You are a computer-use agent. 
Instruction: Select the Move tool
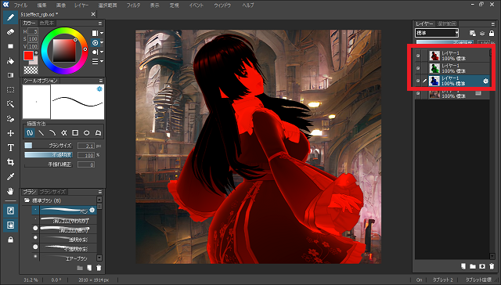coord(10,133)
